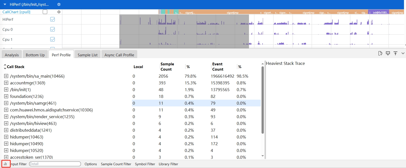The image size is (406, 168).
Task: Focus the Input Filter detail field
Action: pyautogui.click(x=55, y=164)
